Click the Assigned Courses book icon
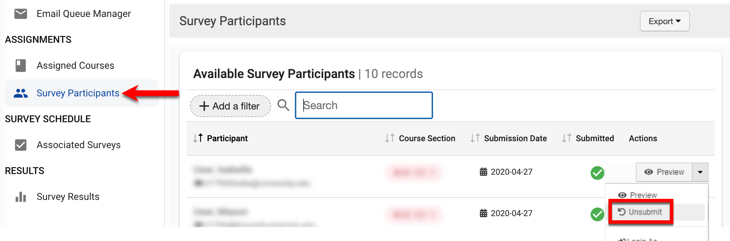The height and width of the screenshot is (241, 730). tap(21, 66)
